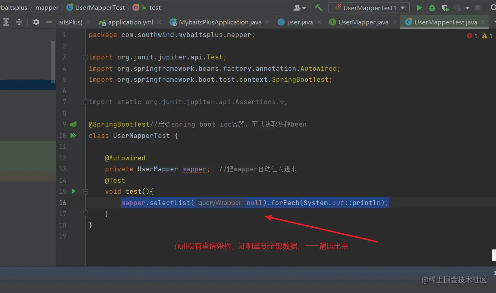
Task: Fold the test method at line 15
Action: tap(86, 191)
